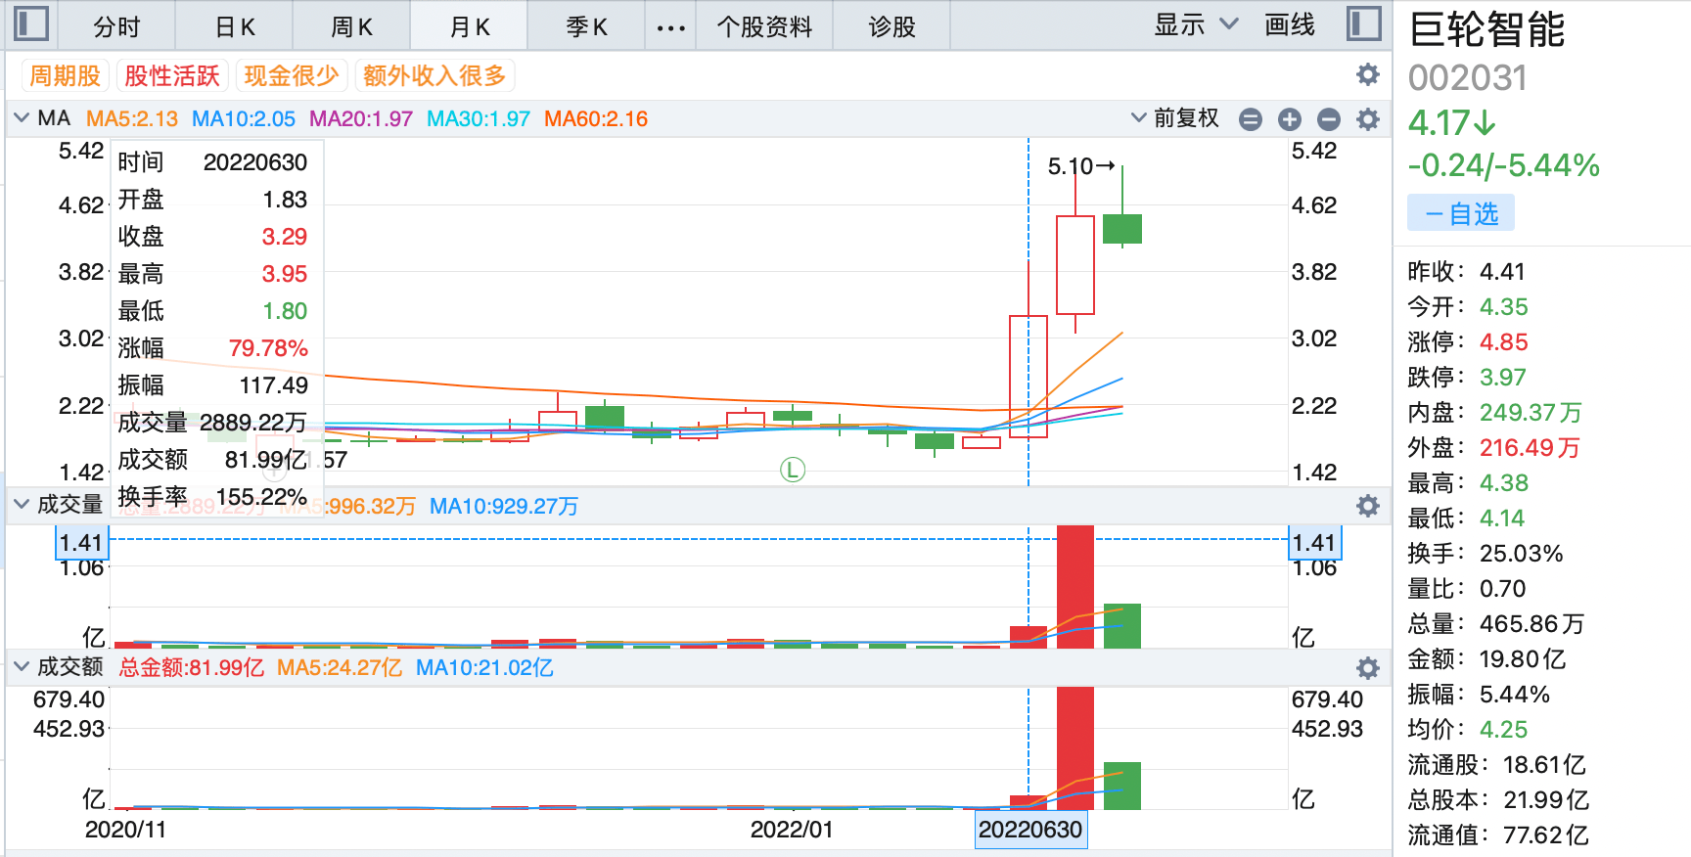Switch to the 分时 tab
The width and height of the screenshot is (1691, 857).
click(x=116, y=26)
